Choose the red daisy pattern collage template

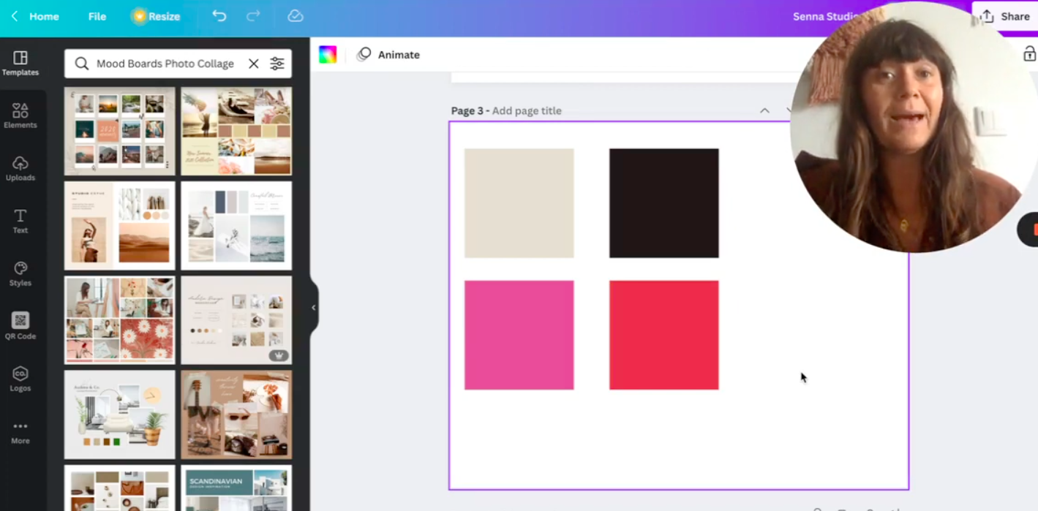click(x=120, y=320)
